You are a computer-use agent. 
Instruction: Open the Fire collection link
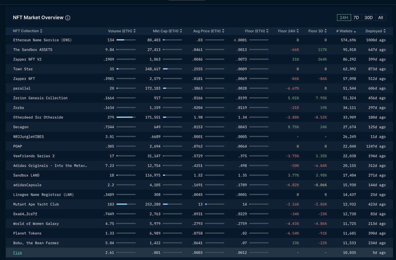(17, 253)
